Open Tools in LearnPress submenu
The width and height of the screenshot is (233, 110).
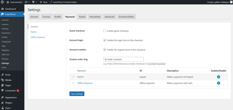coord(4,67)
